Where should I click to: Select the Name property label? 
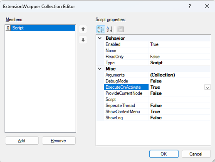(x=111, y=51)
